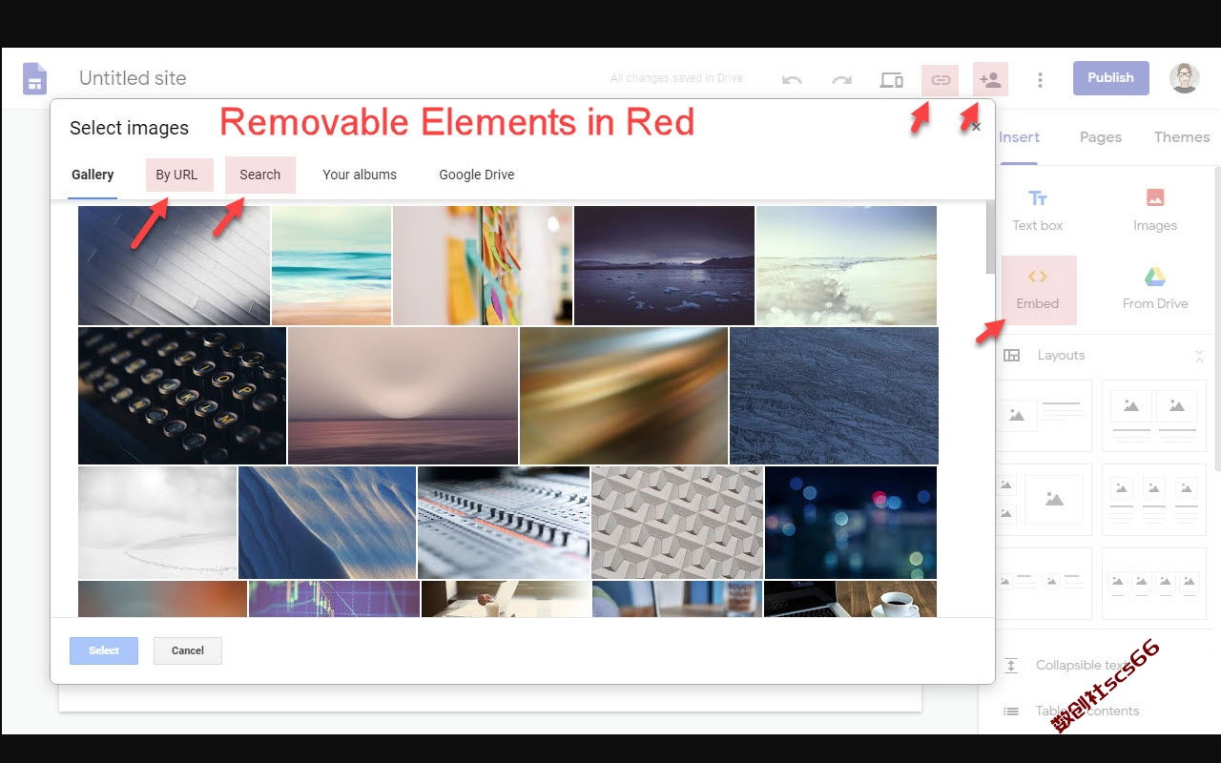Open the account avatar
This screenshot has height=763, width=1221.
pyautogui.click(x=1185, y=78)
